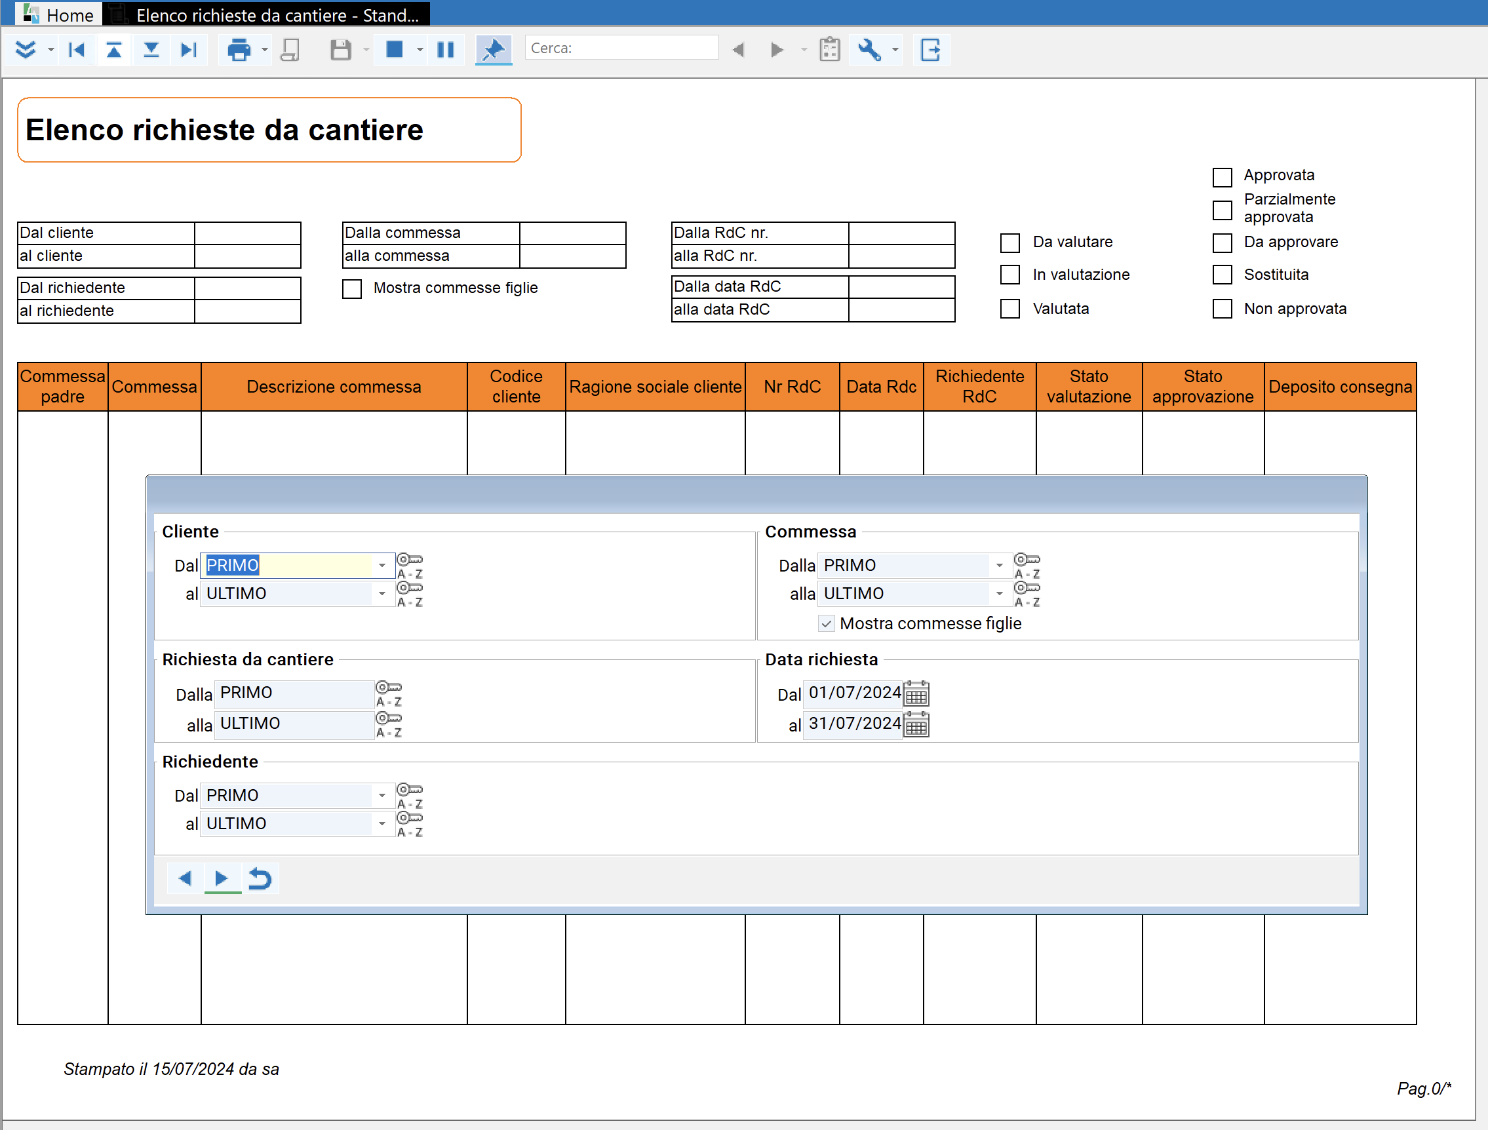Expand the Richiedente Dal PRIMO dropdown
1488x1130 pixels.
tap(382, 796)
